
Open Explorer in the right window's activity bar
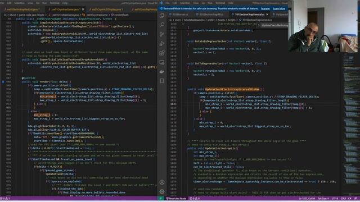pyautogui.click(x=162, y=15)
